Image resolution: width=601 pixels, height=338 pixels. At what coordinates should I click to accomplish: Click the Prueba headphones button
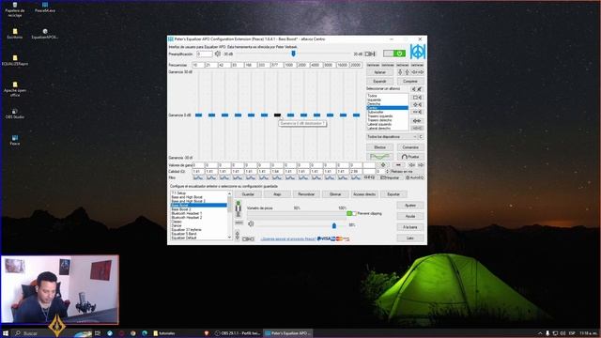pyautogui.click(x=410, y=157)
